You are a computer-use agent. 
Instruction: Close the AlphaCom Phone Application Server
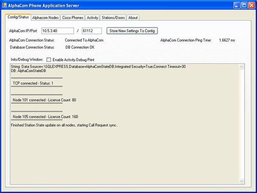[x=251, y=6]
